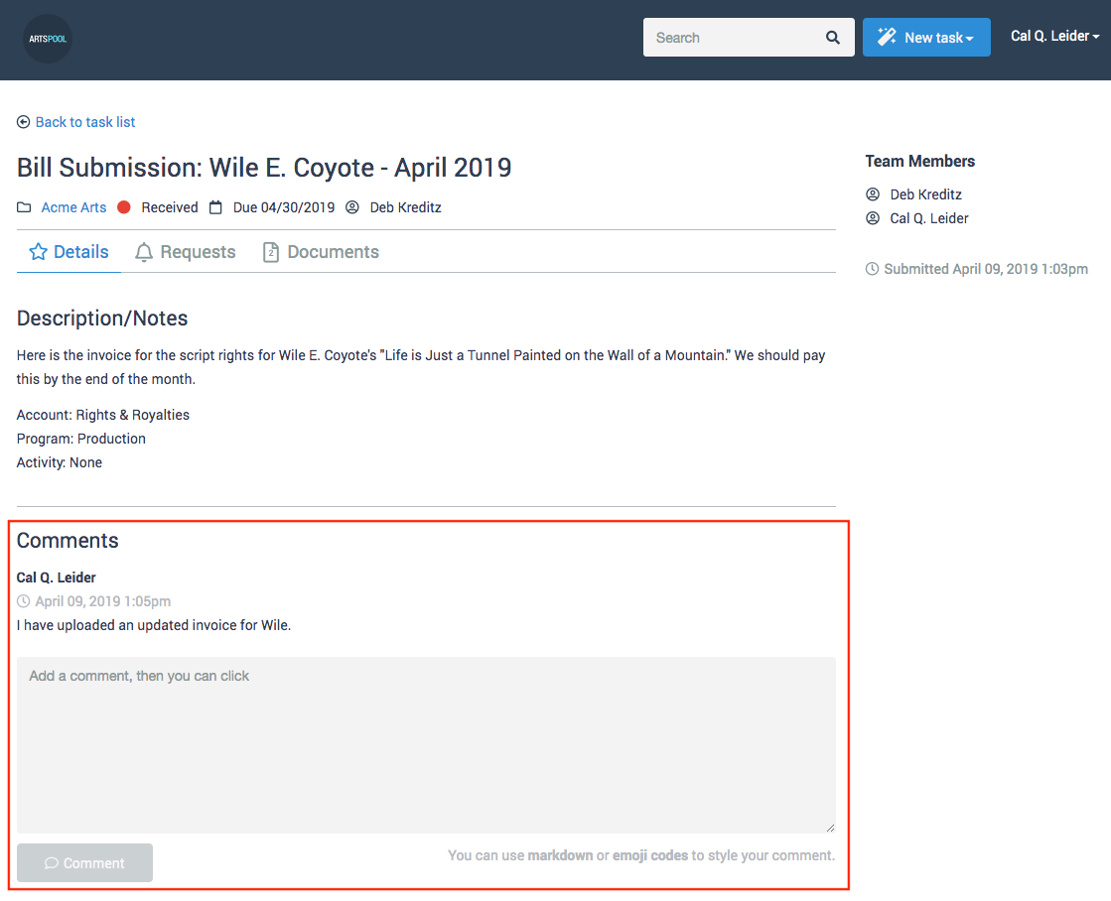Image resolution: width=1111 pixels, height=901 pixels.
Task: Click the calendar icon beside the due date
Action: tap(215, 207)
